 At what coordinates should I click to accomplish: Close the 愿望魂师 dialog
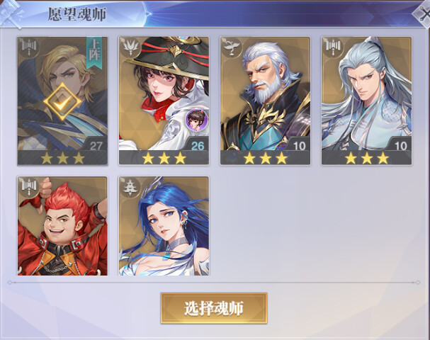point(422,13)
